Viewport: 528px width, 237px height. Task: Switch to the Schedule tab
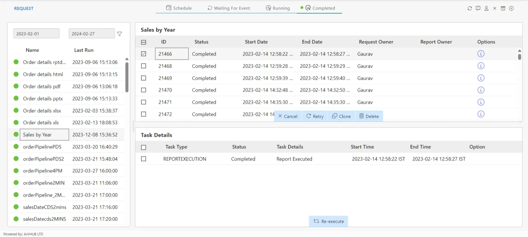tap(179, 8)
